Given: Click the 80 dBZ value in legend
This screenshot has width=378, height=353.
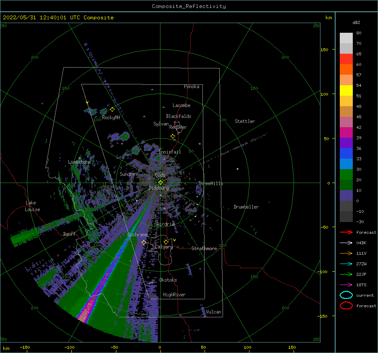Looking at the screenshot, I should click(359, 33).
